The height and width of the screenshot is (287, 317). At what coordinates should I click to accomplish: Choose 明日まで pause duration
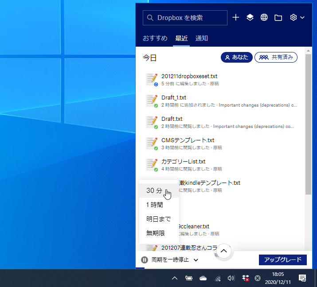[x=159, y=219]
